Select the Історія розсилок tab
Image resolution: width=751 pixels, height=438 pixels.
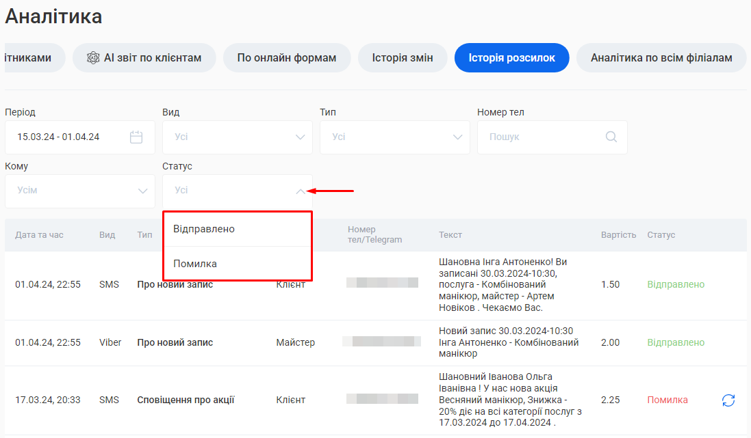(x=511, y=58)
